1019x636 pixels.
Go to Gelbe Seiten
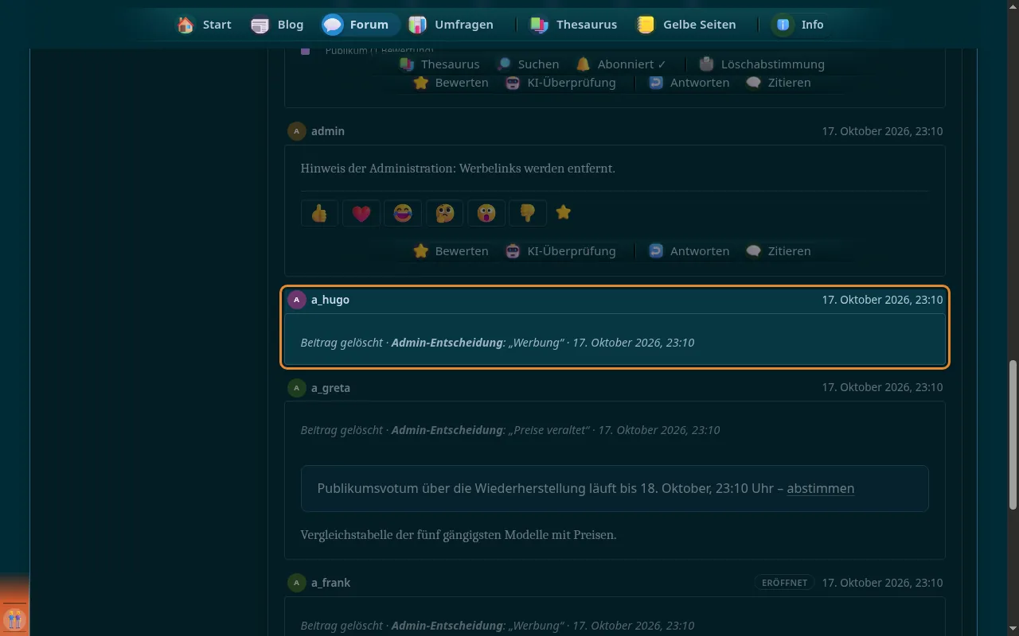[686, 25]
